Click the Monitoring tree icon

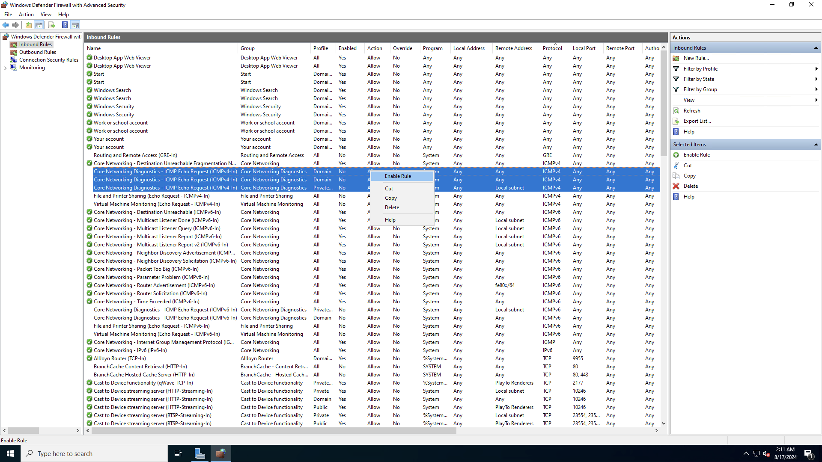pos(14,68)
